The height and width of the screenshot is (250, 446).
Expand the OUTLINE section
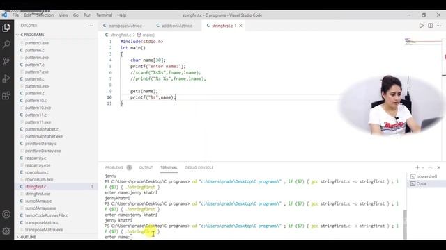28,237
